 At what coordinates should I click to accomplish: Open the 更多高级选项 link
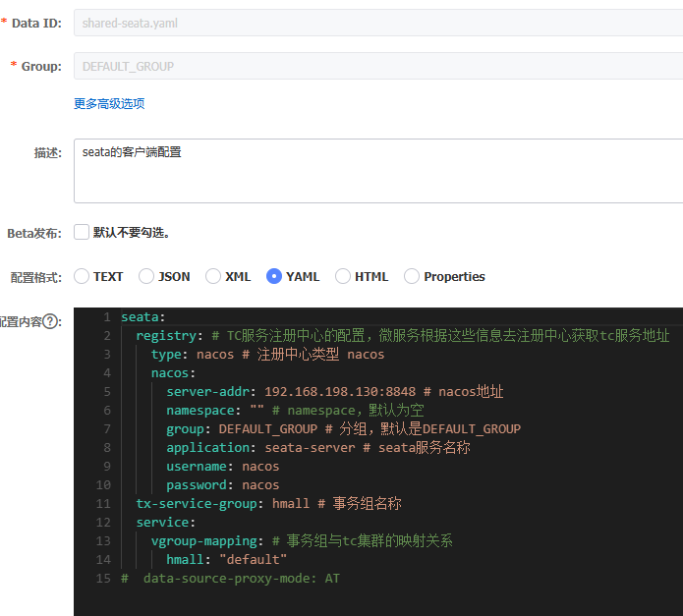109,103
